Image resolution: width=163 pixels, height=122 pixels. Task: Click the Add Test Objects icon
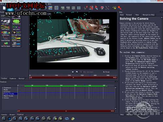pos(6,44)
